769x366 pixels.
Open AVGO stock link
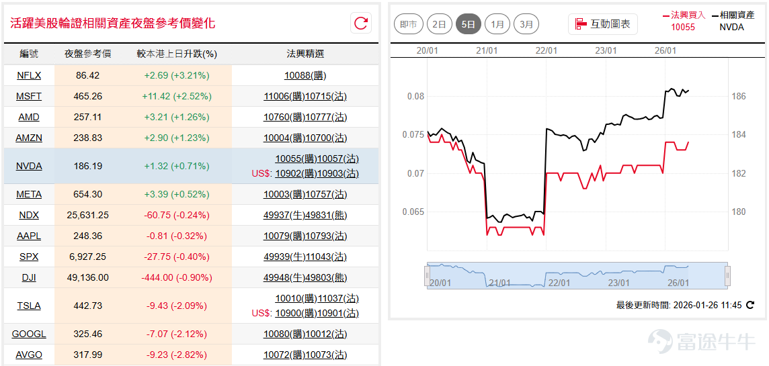tap(29, 355)
